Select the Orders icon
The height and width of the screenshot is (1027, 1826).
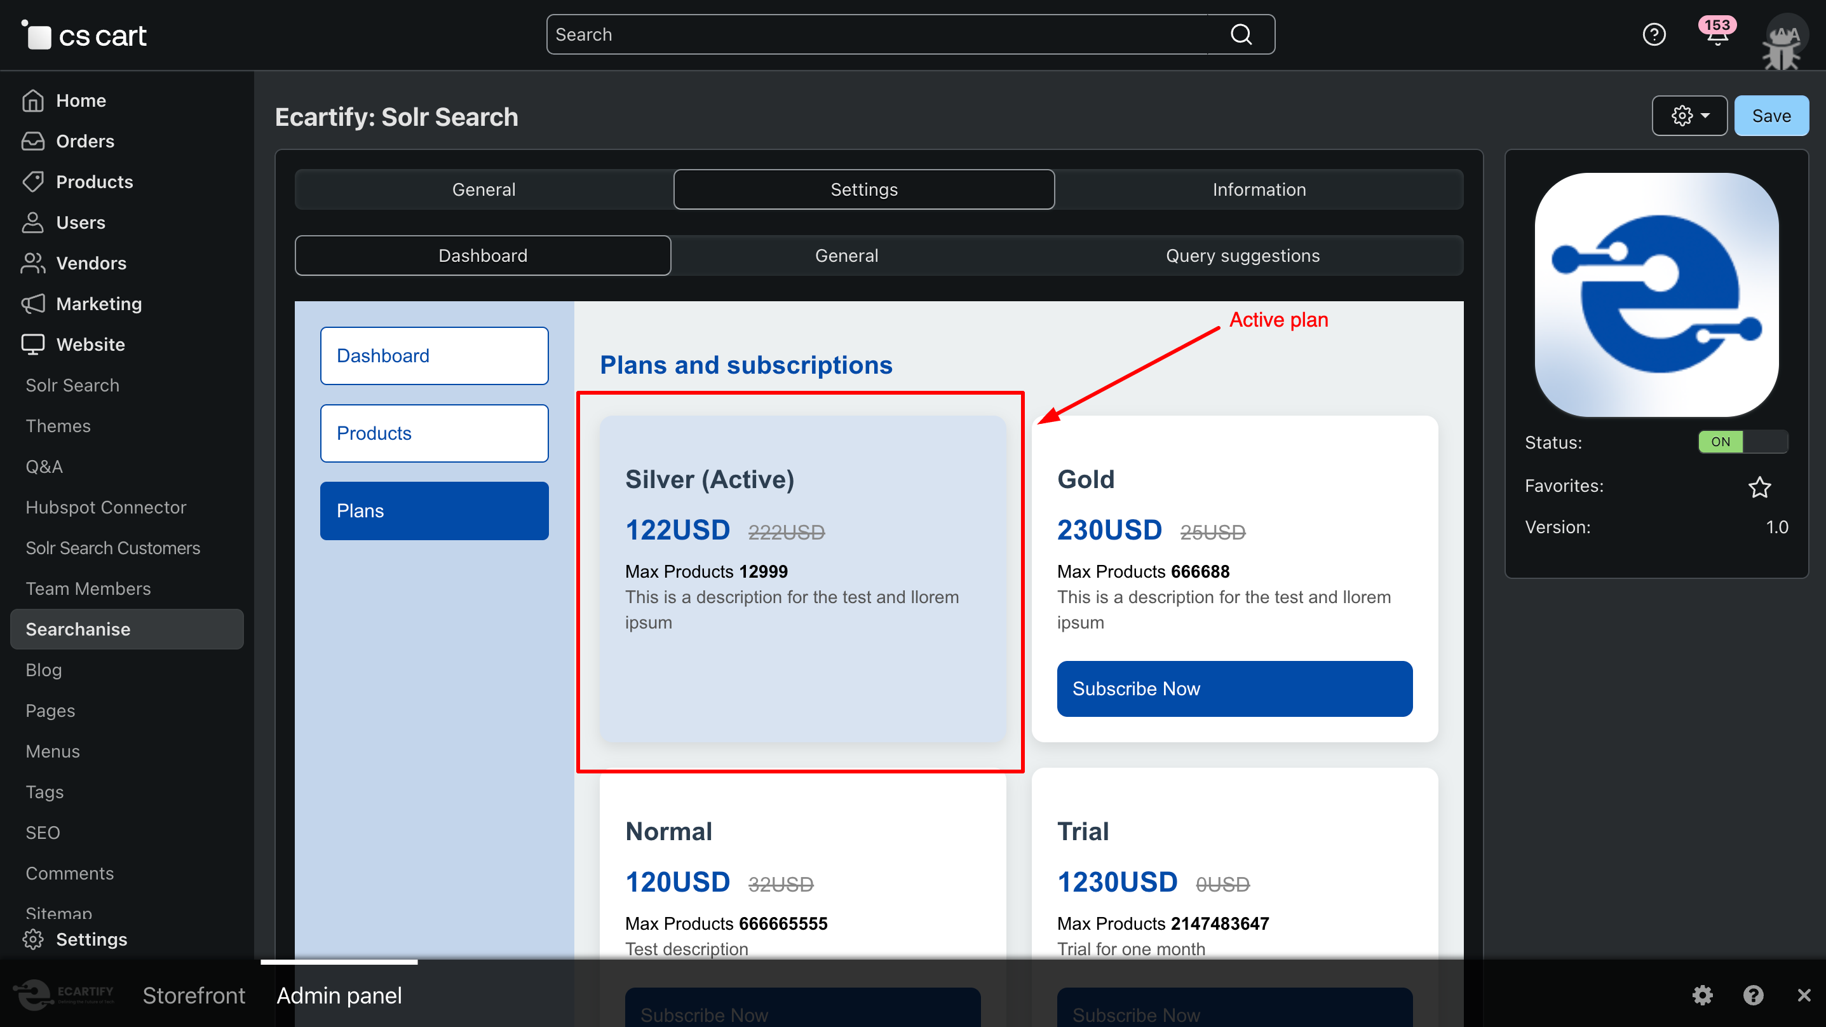click(x=33, y=141)
